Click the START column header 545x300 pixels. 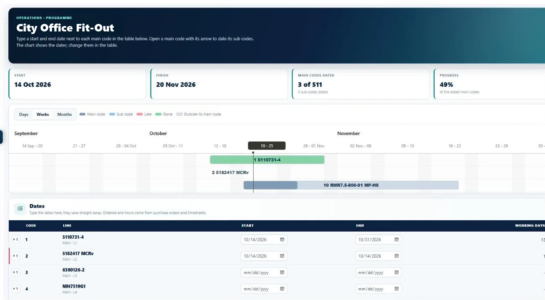click(247, 226)
